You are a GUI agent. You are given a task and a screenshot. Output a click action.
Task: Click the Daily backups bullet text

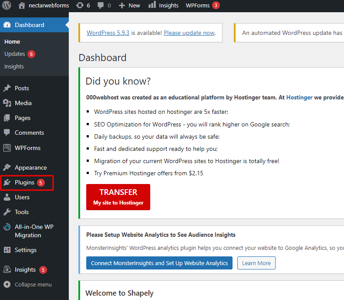pos(157,136)
